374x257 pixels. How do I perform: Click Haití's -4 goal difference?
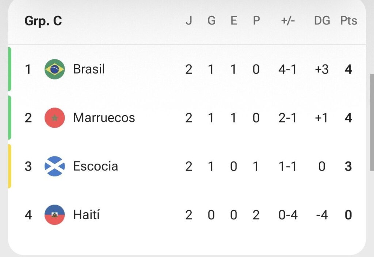322,215
